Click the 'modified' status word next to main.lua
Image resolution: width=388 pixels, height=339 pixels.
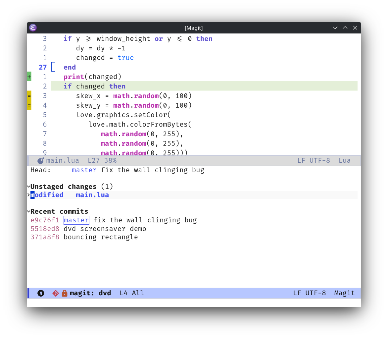(x=47, y=195)
